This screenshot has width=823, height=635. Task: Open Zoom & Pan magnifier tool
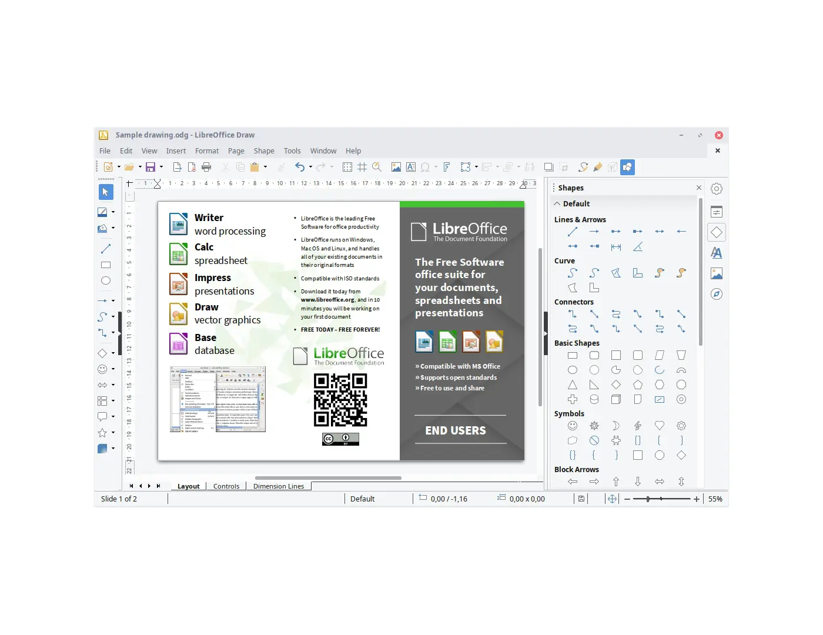pos(377,167)
